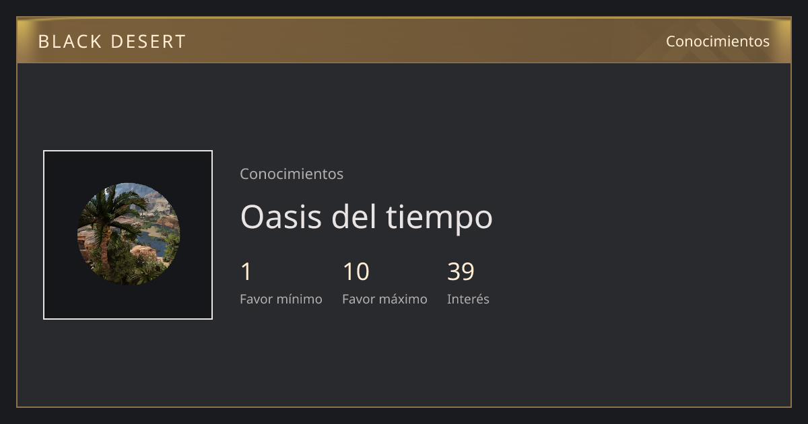Click the maximum favor value 10
Image resolution: width=808 pixels, height=424 pixels.
pyautogui.click(x=356, y=272)
